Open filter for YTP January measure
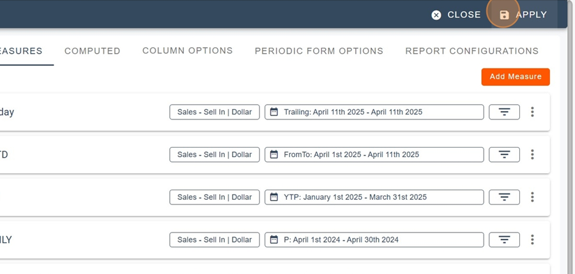 [504, 197]
